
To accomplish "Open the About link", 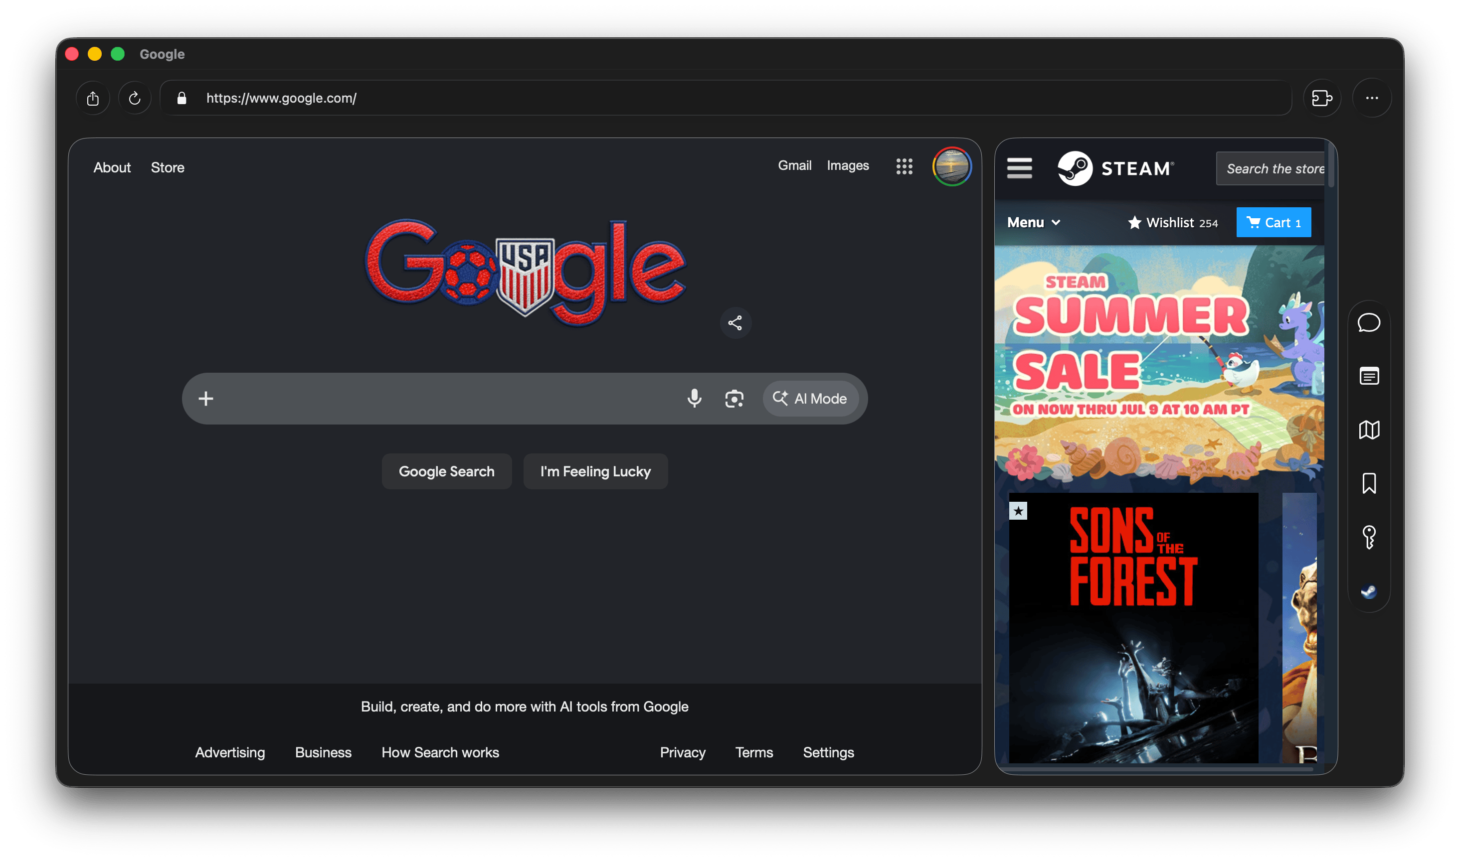I will pyautogui.click(x=112, y=167).
